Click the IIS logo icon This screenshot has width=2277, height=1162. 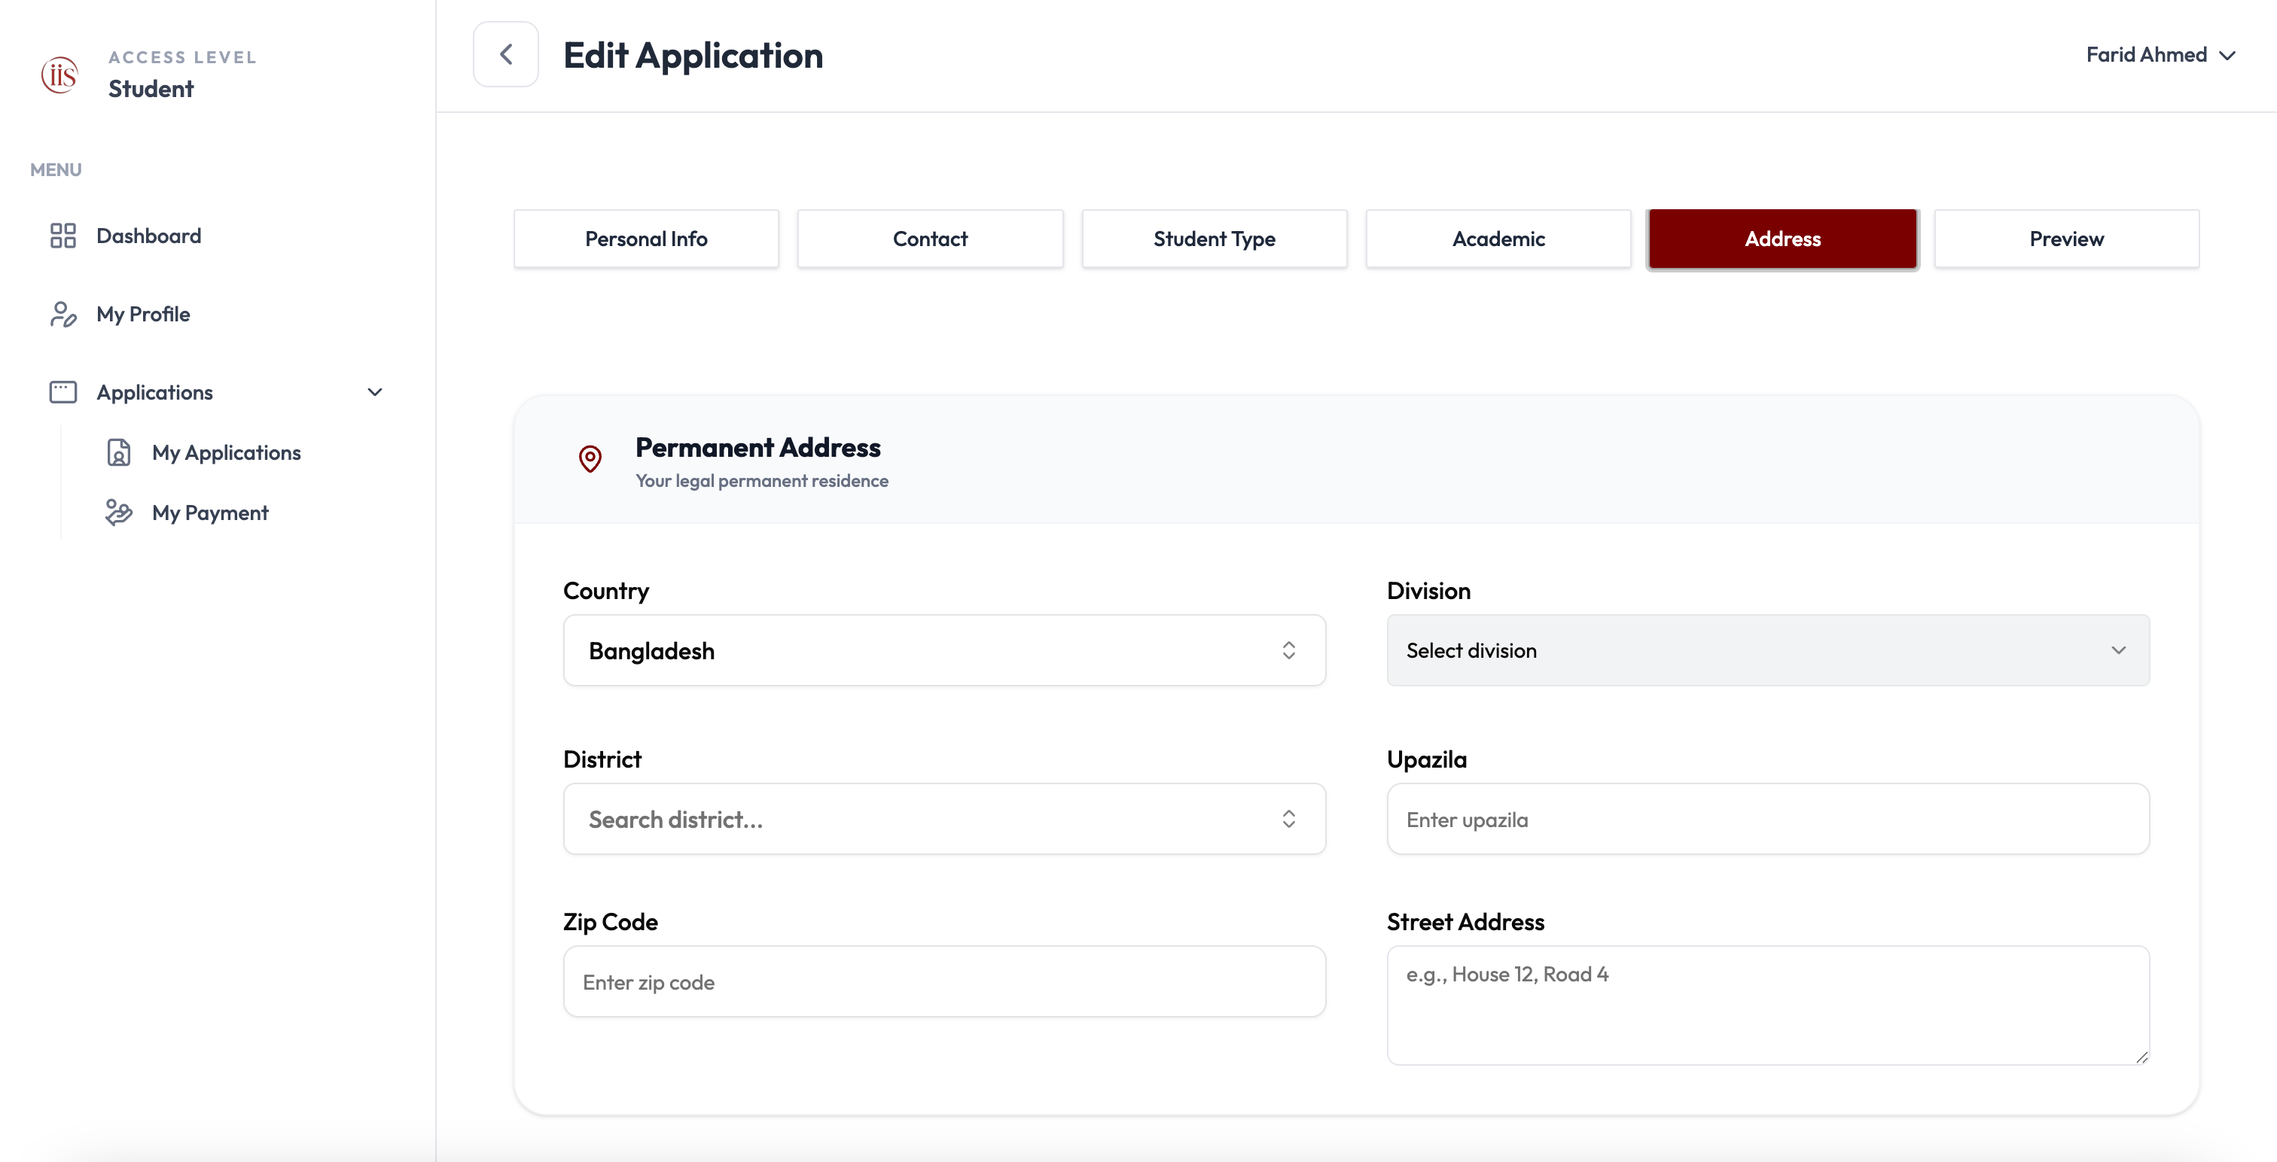point(59,75)
